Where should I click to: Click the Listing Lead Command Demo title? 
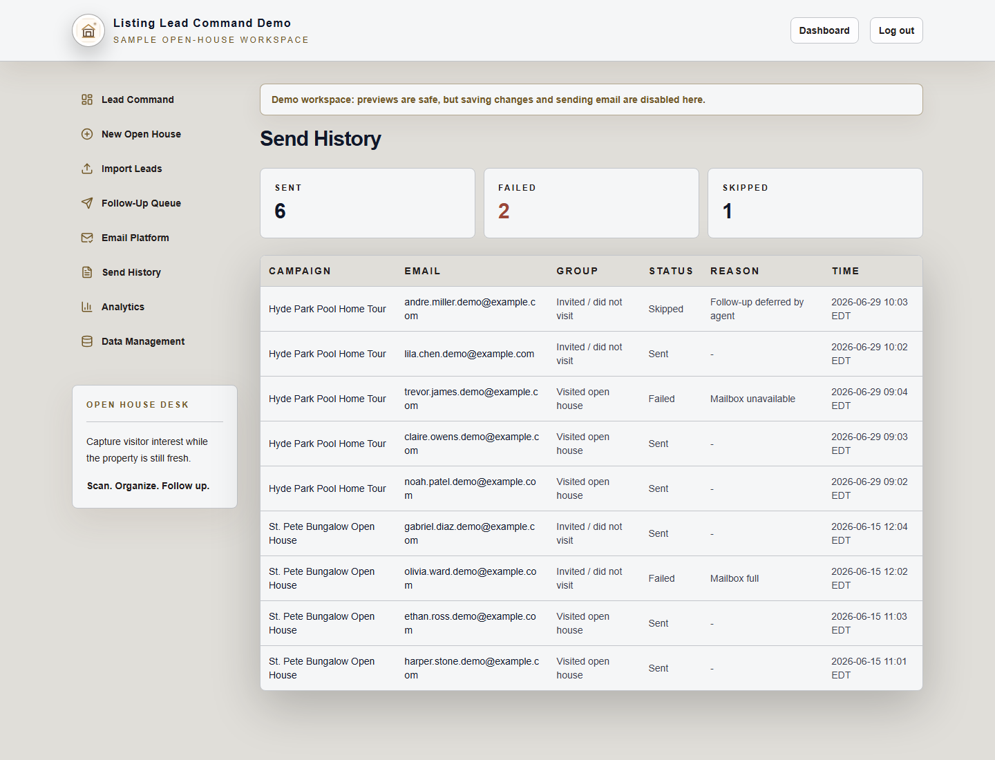[202, 23]
